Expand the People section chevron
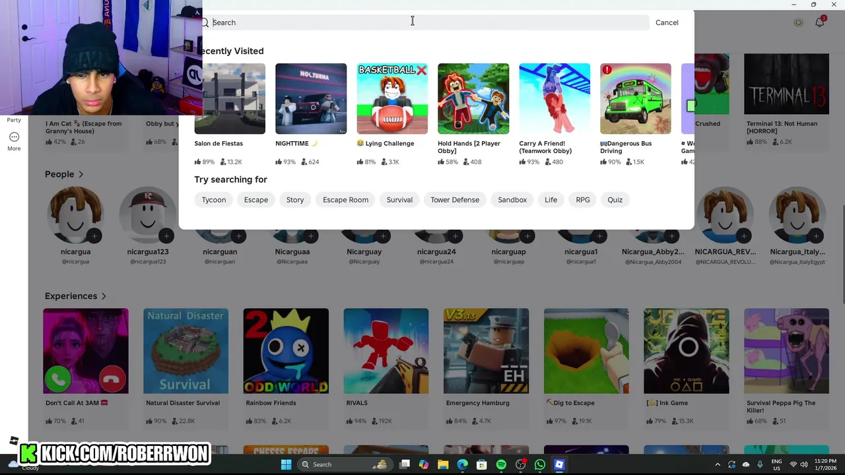 tap(81, 174)
